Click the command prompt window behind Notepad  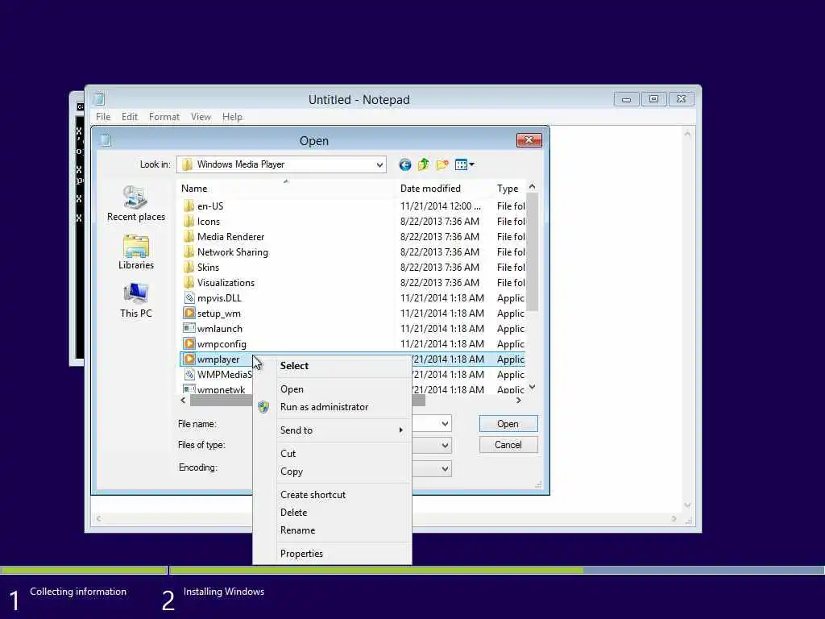79,228
